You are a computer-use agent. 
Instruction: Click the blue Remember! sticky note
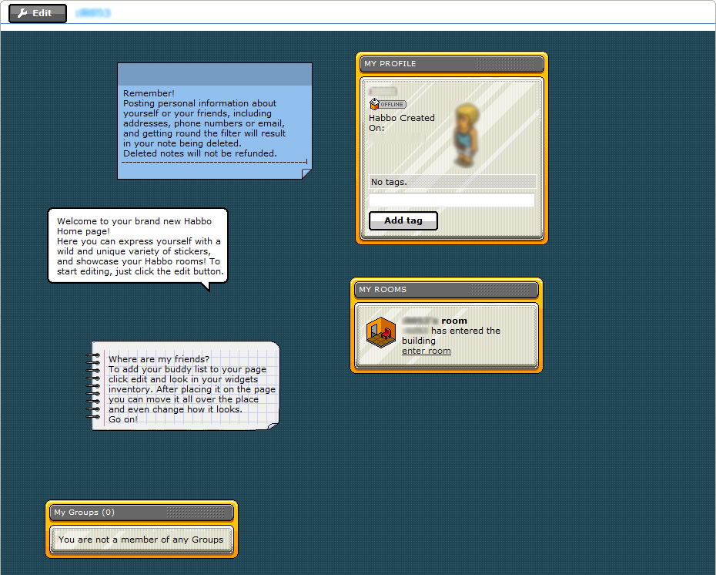[215, 121]
